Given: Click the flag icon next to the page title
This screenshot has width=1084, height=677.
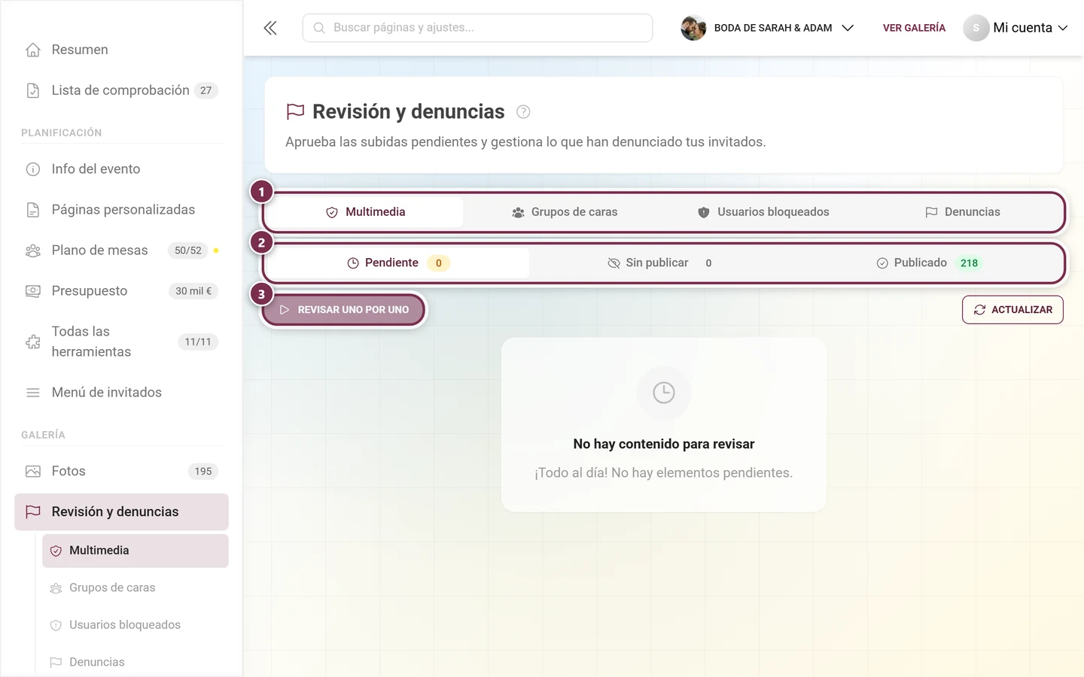Looking at the screenshot, I should [295, 112].
